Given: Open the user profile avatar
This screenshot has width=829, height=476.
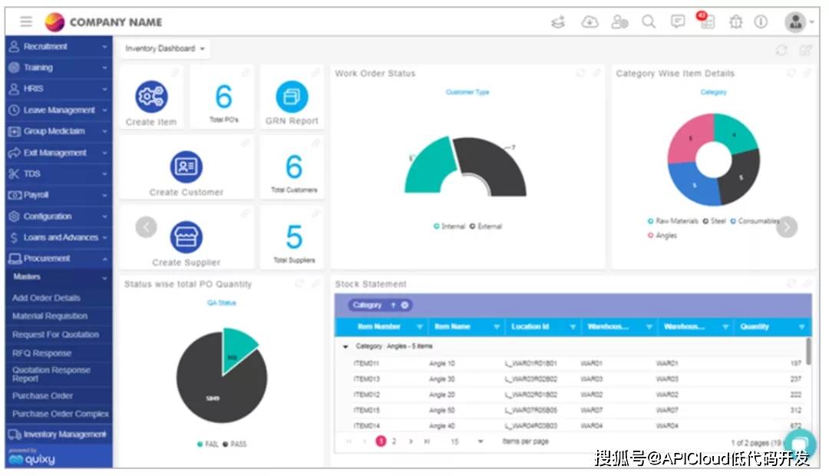Looking at the screenshot, I should click(795, 21).
